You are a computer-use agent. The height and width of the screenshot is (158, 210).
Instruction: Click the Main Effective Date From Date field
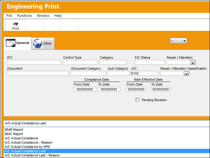click(136, 89)
